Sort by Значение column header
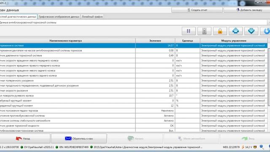270x152 pixels. tap(155, 41)
